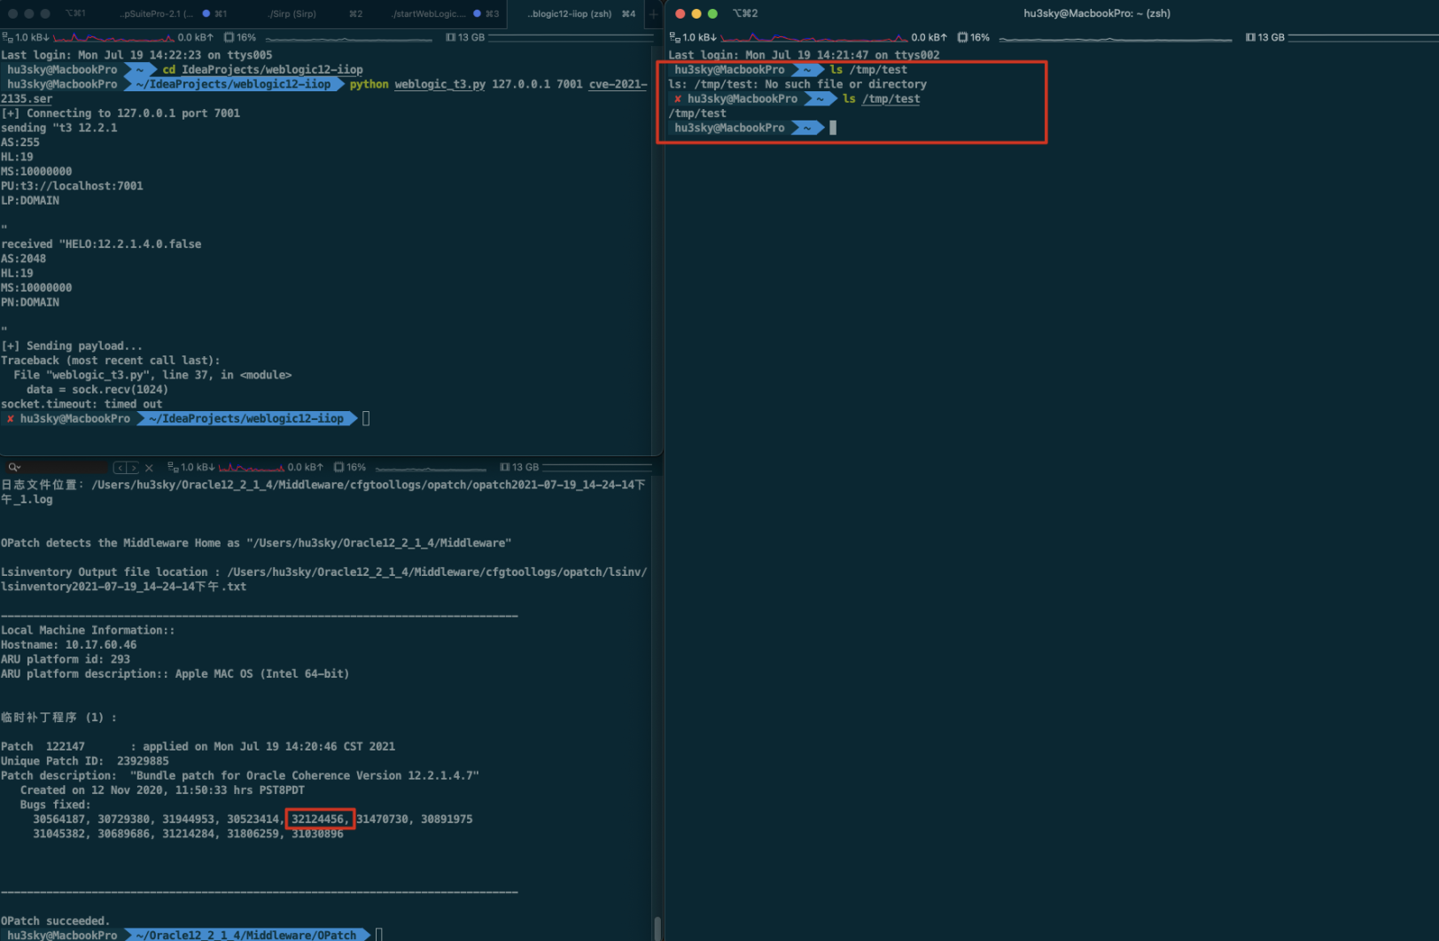The width and height of the screenshot is (1439, 941).
Task: Click bug number 30564187 in Bugs fixed
Action: click(x=61, y=819)
